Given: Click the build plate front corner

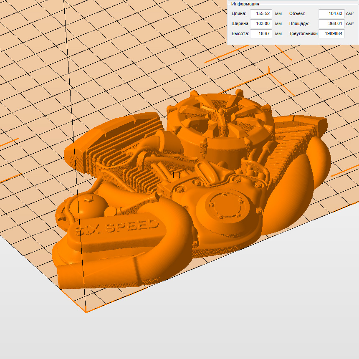Looking at the screenshot, I should [x=86, y=311].
